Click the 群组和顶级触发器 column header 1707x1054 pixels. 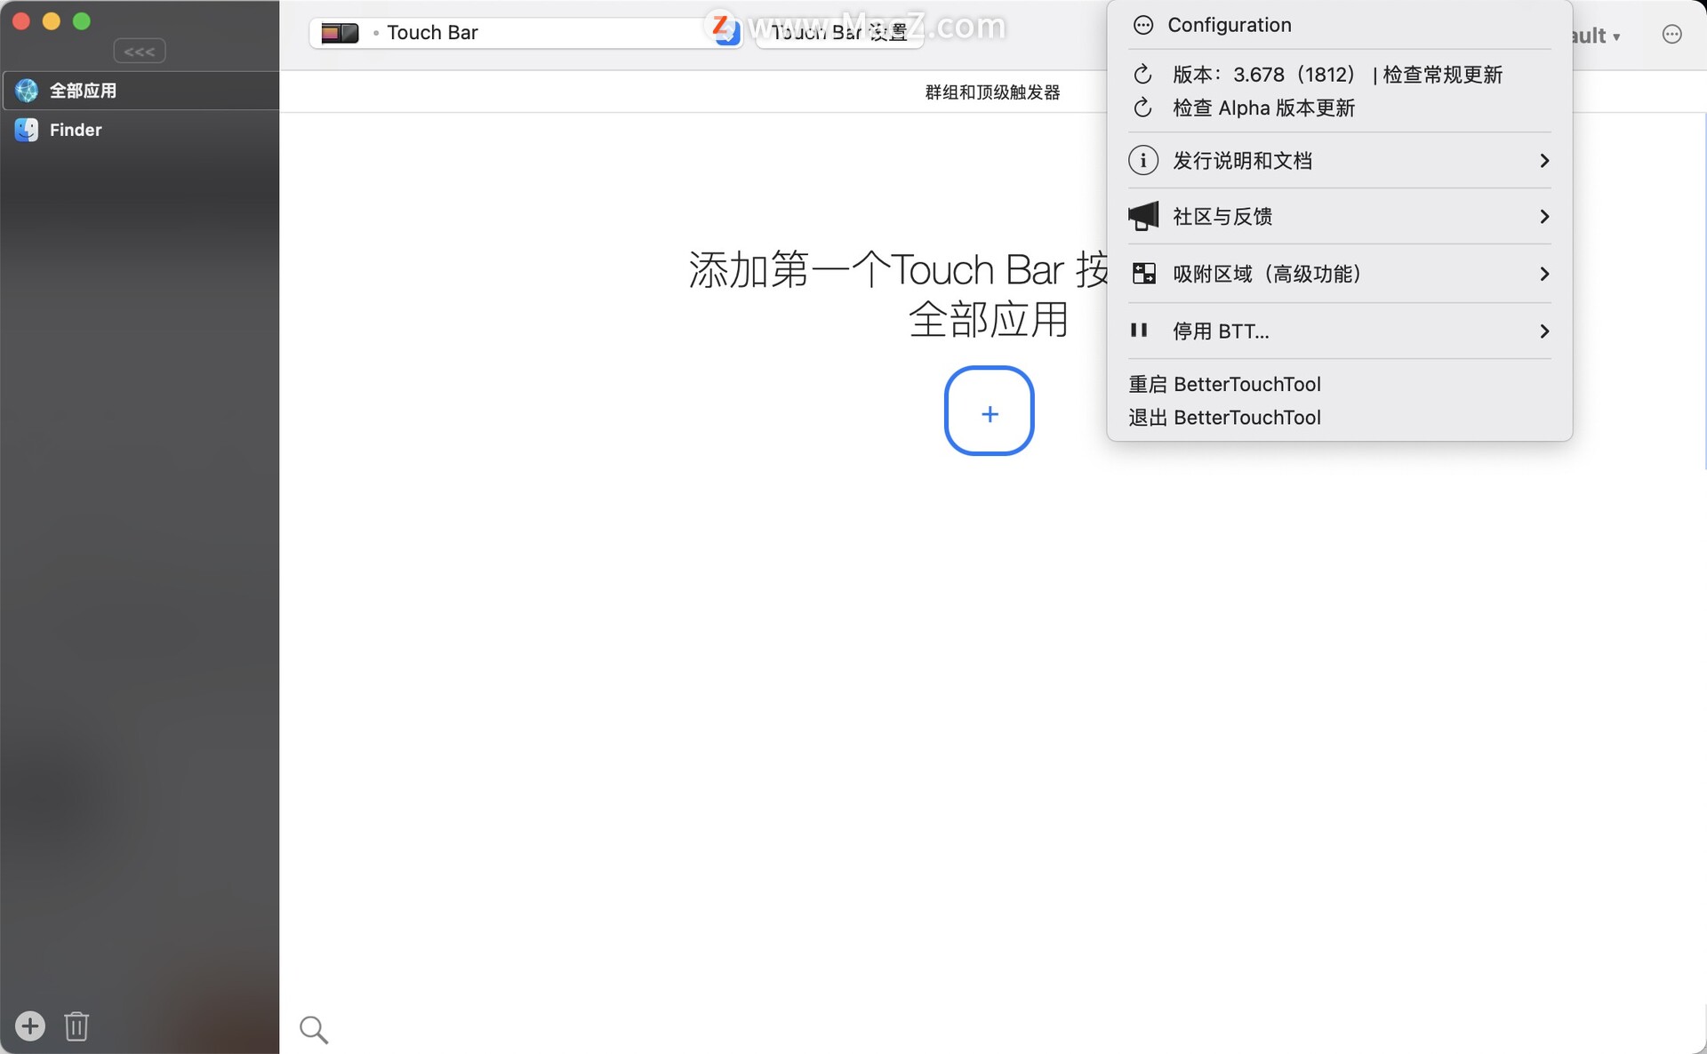pyautogui.click(x=992, y=92)
